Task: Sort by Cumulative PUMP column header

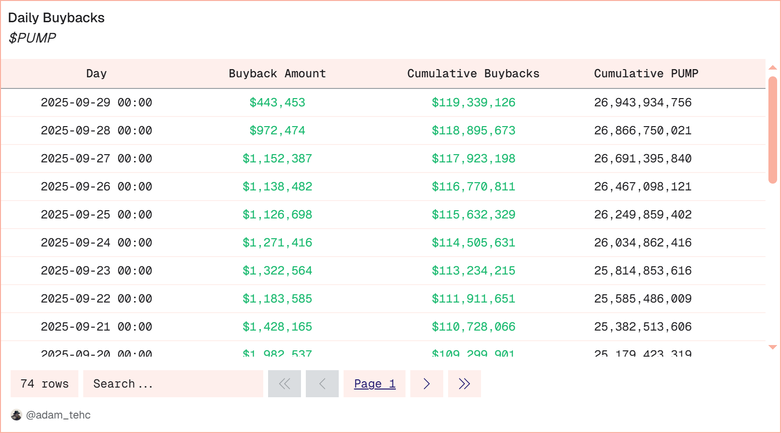Action: pos(646,73)
